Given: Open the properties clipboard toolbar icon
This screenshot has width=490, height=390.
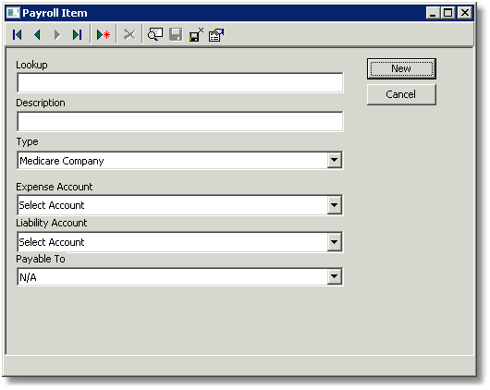Looking at the screenshot, I should 216,35.
